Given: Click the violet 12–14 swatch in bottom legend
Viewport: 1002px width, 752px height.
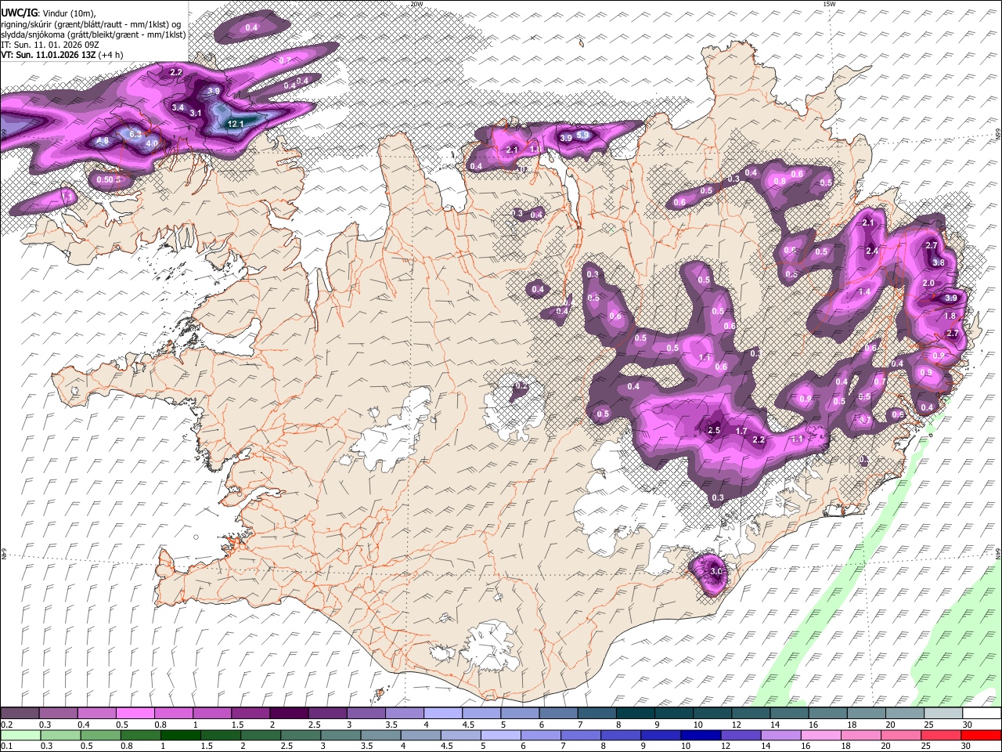Looking at the screenshot, I should [x=741, y=736].
